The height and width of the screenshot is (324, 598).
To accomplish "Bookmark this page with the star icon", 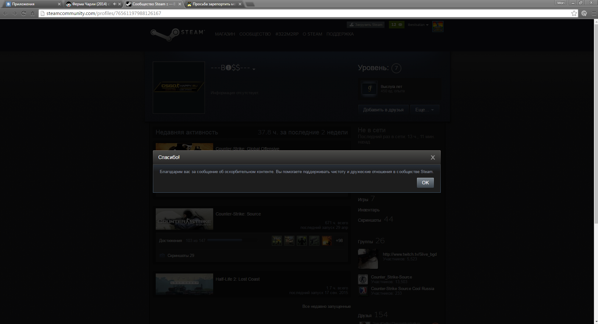I will click(x=574, y=13).
